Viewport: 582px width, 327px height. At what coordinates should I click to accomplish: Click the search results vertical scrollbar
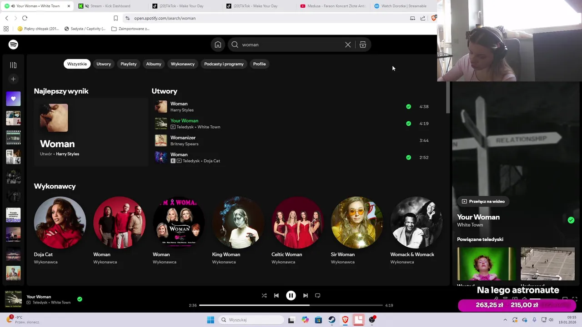click(x=448, y=98)
